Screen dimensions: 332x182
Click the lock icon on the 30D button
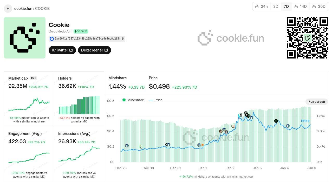tap(314, 6)
